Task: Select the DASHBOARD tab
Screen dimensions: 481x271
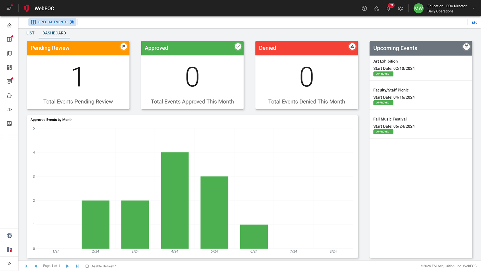Action: [54, 33]
